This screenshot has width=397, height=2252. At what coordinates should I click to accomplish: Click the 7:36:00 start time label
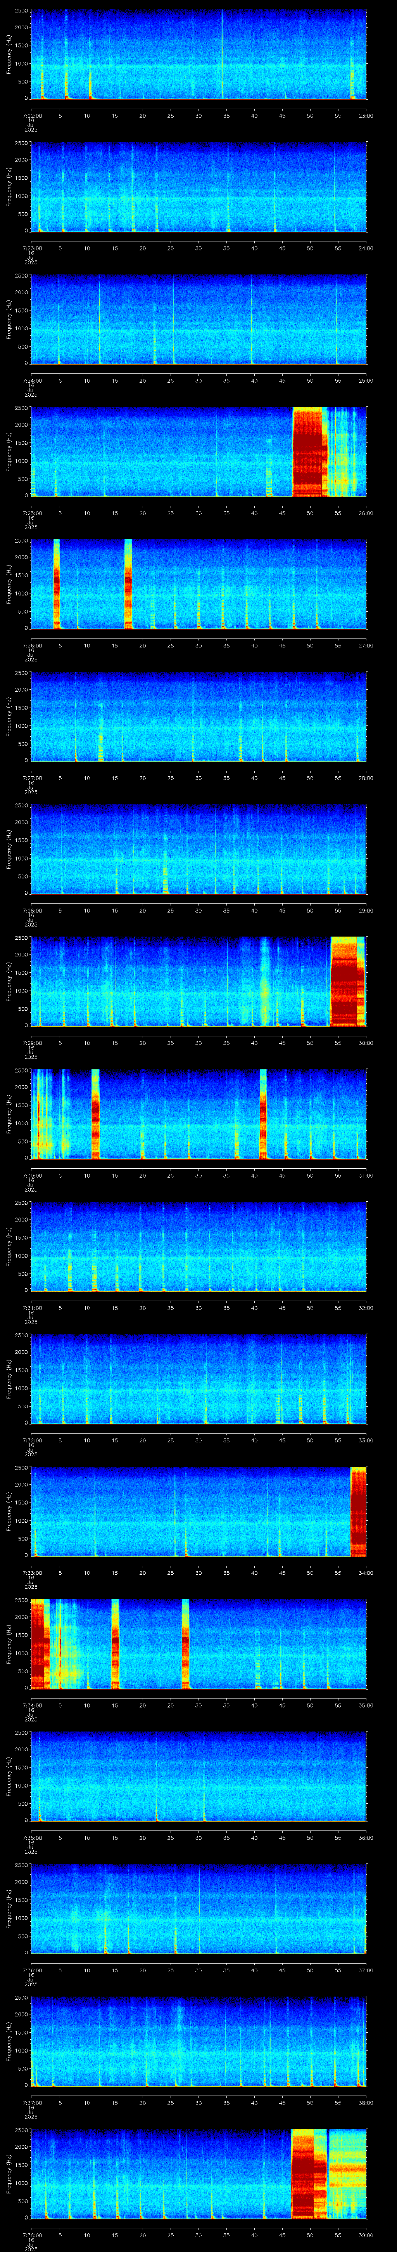pyautogui.click(x=31, y=1971)
